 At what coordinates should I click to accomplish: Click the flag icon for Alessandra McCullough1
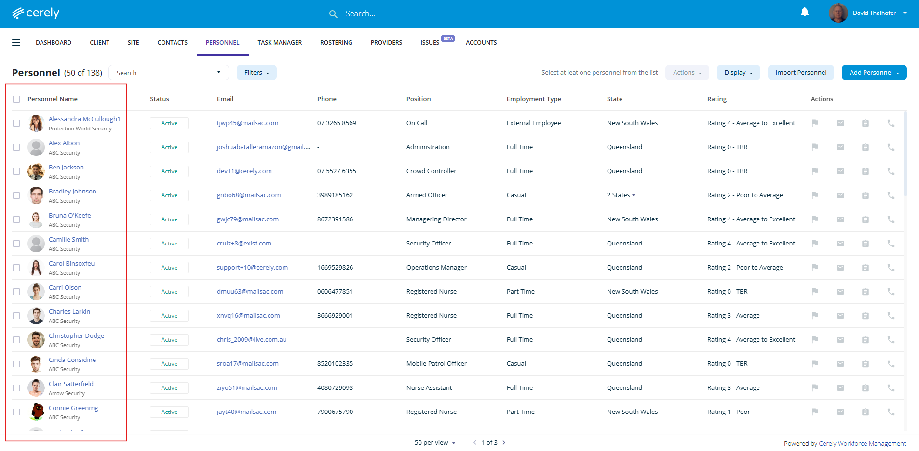click(815, 123)
